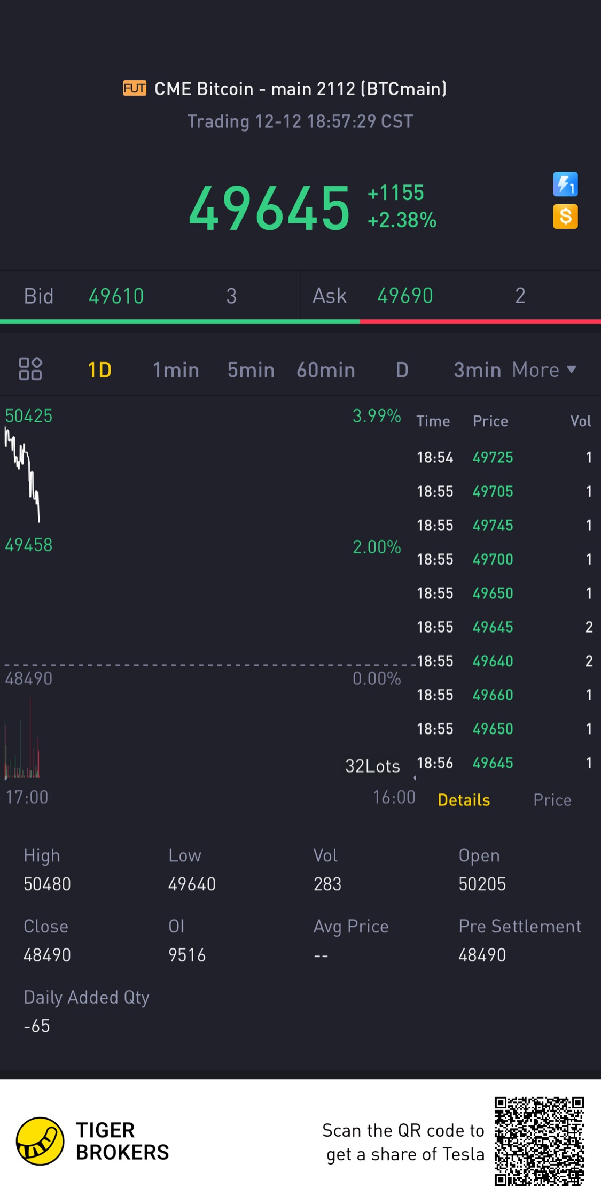Tap the +2.38% change value
This screenshot has height=1203, width=601.
point(402,220)
